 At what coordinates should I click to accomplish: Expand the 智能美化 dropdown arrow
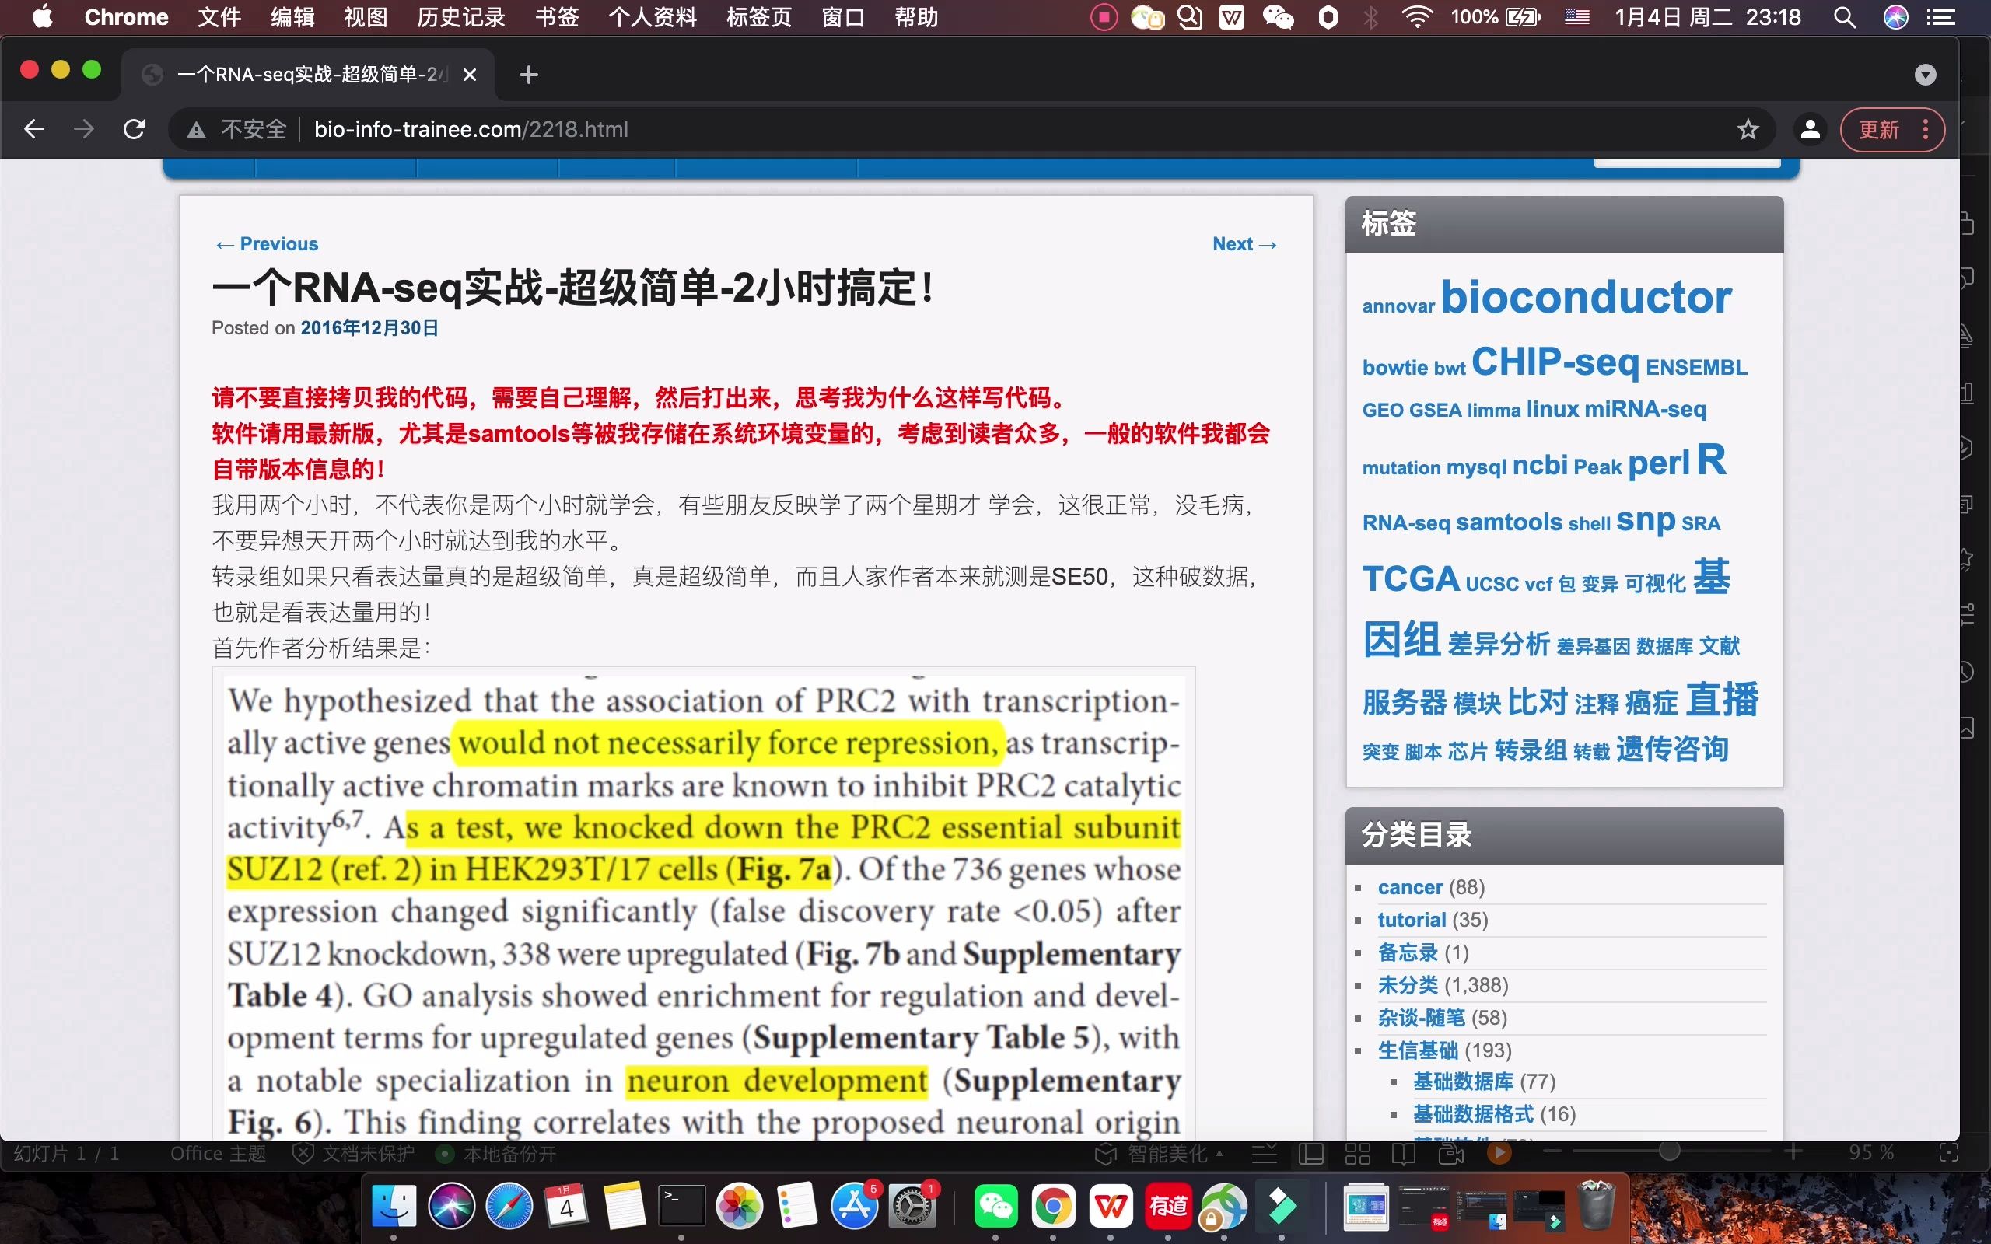[x=1219, y=1153]
